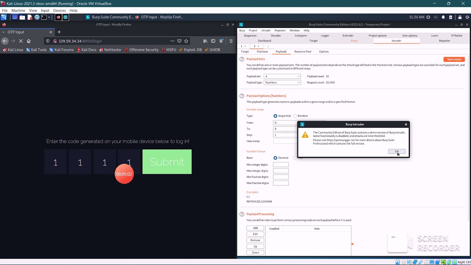Switch to the Repeater tab
Screen dimensions: 471x265
click(x=445, y=41)
